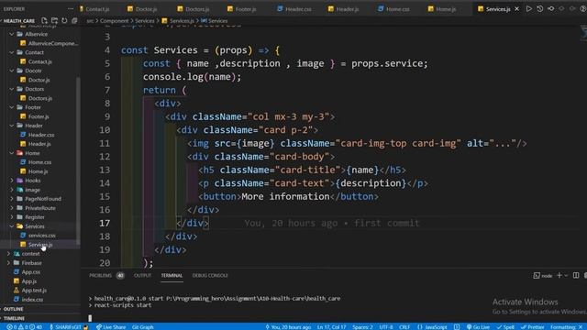The height and width of the screenshot is (330, 587).
Task: Select the Terminal panel tab
Action: pos(172,275)
